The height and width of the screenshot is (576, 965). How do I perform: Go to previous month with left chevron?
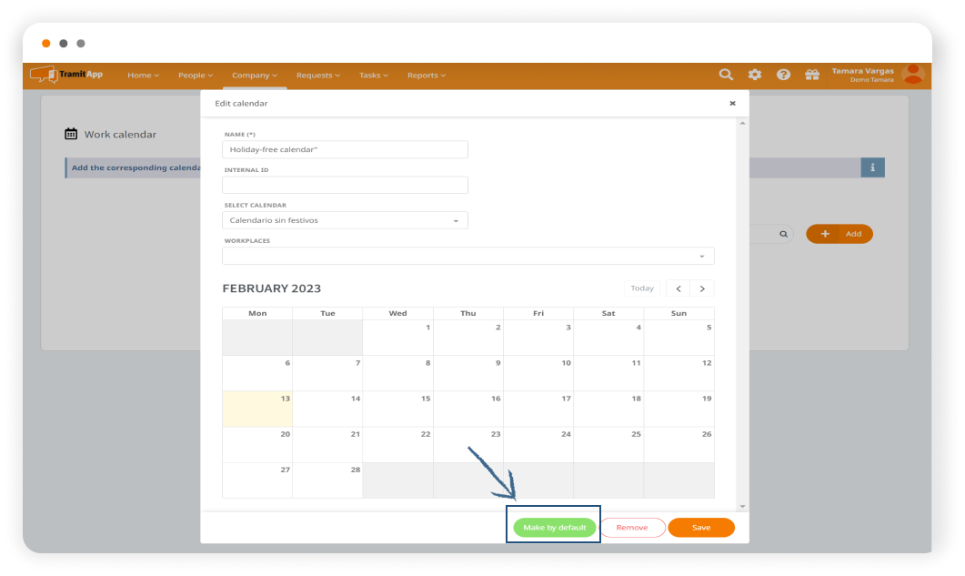click(x=678, y=288)
